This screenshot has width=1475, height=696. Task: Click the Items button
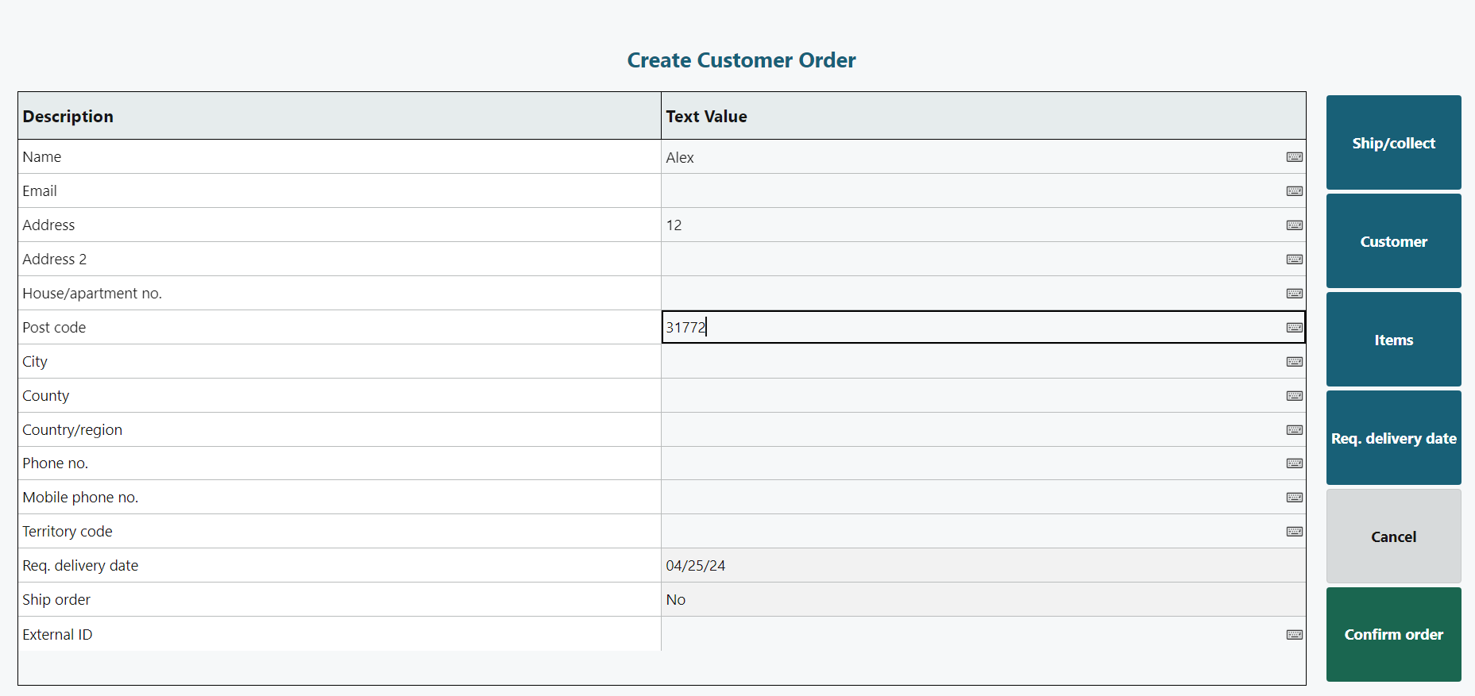click(1393, 340)
